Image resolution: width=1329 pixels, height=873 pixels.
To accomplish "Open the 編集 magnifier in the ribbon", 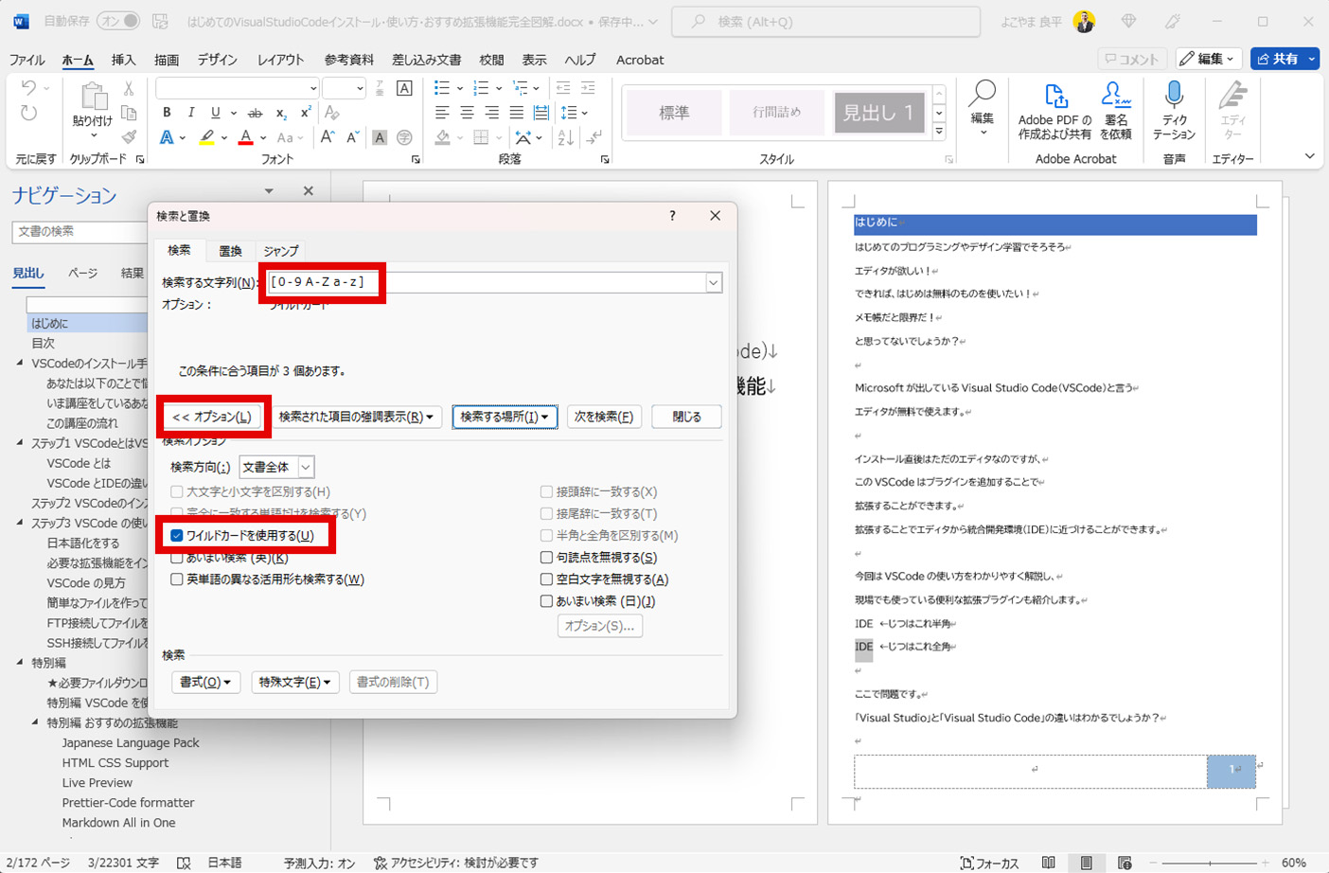I will click(982, 104).
